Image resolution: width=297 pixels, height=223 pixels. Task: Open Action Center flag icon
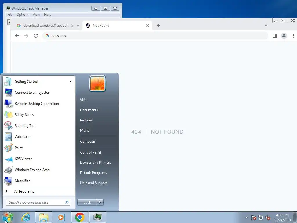254,217
